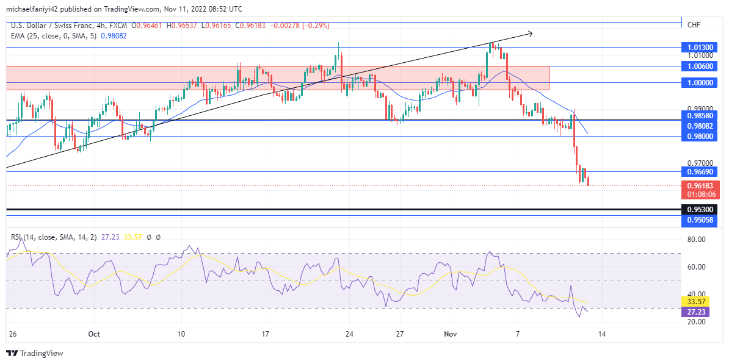Click the published-on TradingView.com header text
729x364 pixels.
124,9
